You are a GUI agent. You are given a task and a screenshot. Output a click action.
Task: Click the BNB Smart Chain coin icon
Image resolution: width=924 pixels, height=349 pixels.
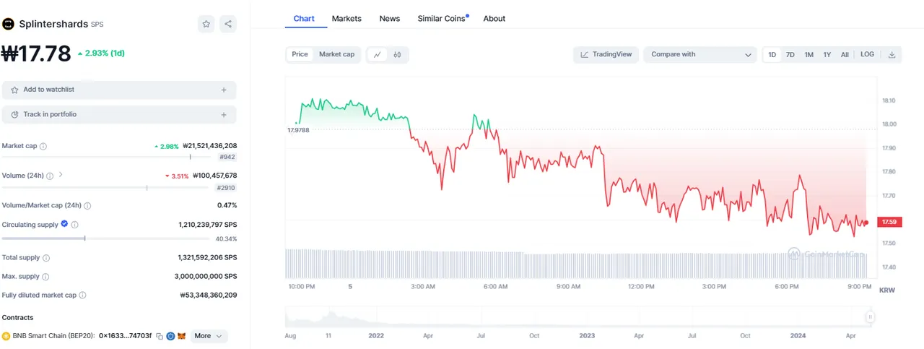[x=6, y=336]
